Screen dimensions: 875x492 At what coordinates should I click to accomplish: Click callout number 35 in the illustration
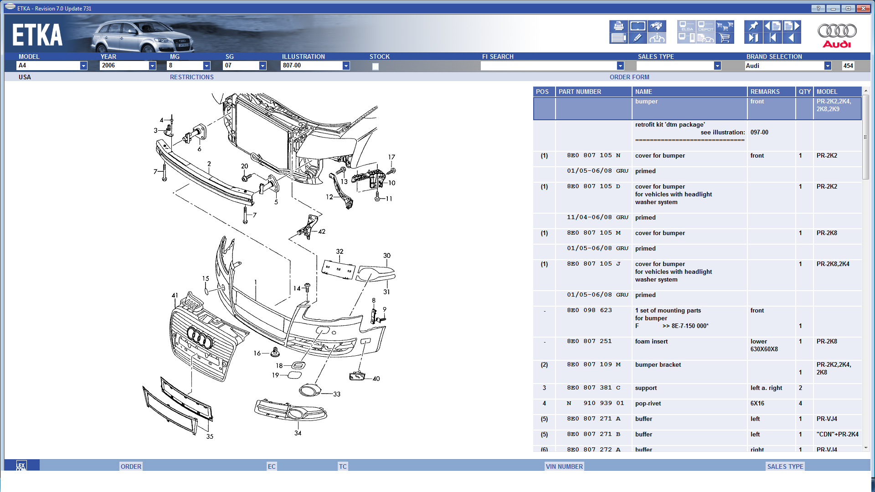tap(210, 436)
